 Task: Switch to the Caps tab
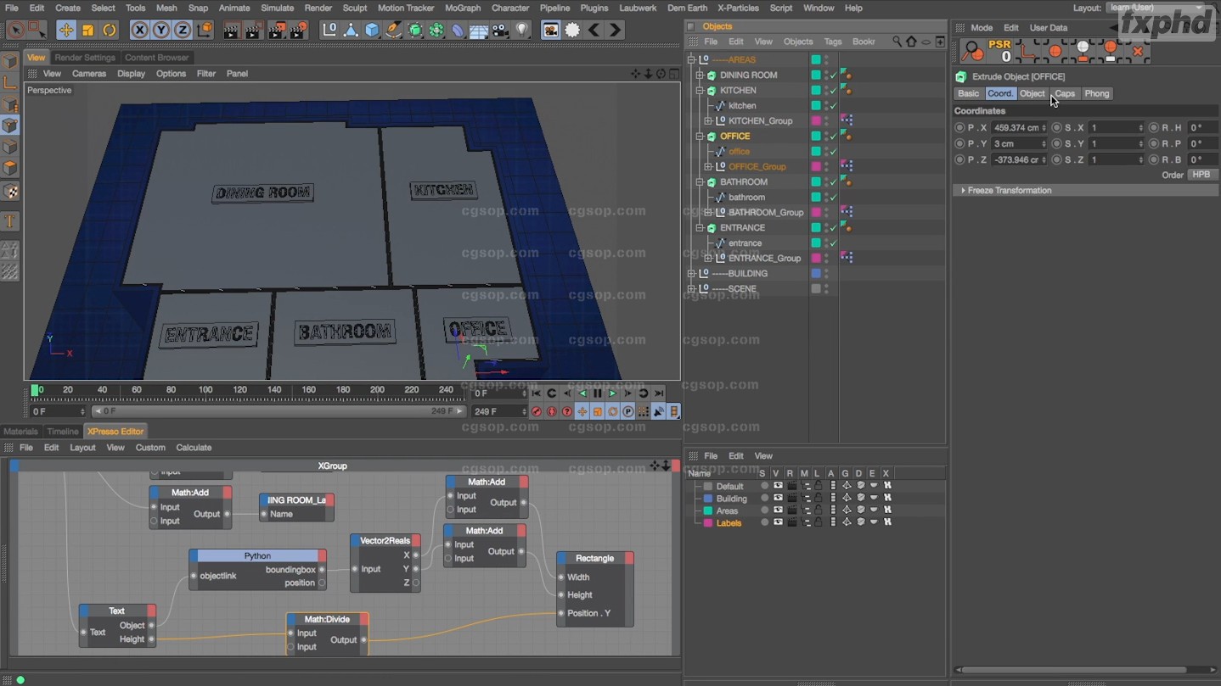point(1065,93)
